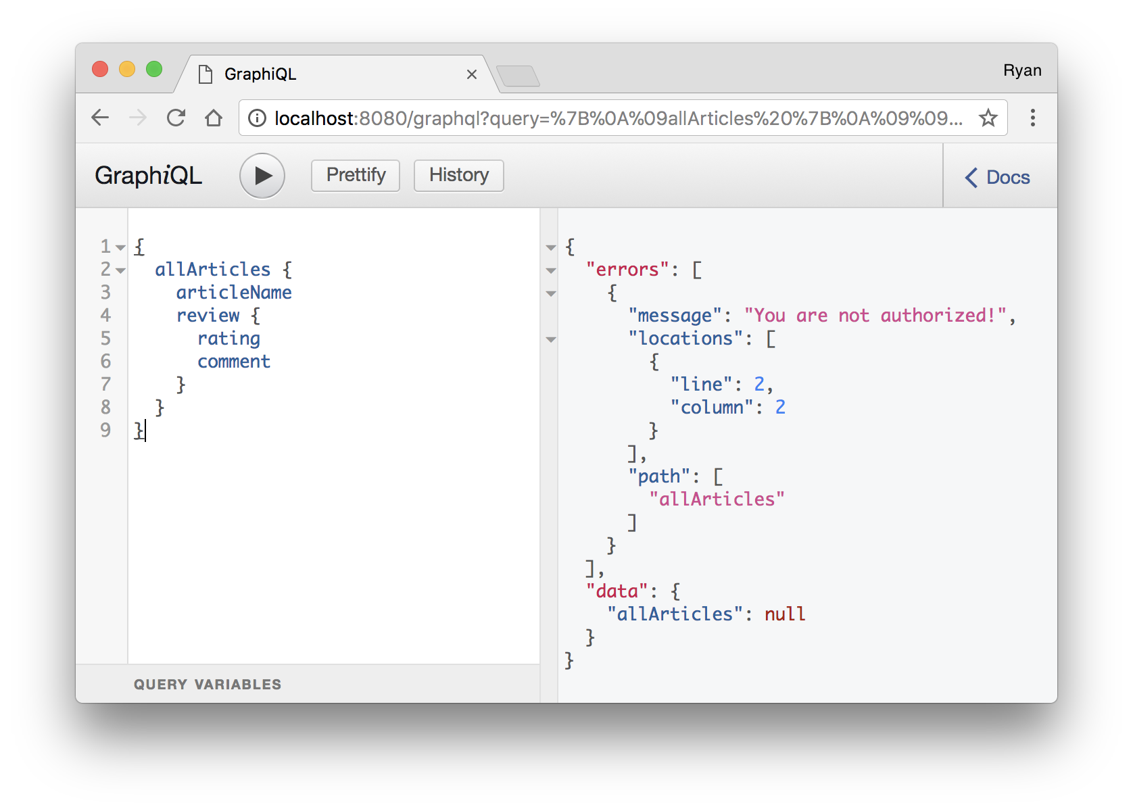The height and width of the screenshot is (811, 1133).
Task: View site information icon in address bar
Action: (257, 118)
